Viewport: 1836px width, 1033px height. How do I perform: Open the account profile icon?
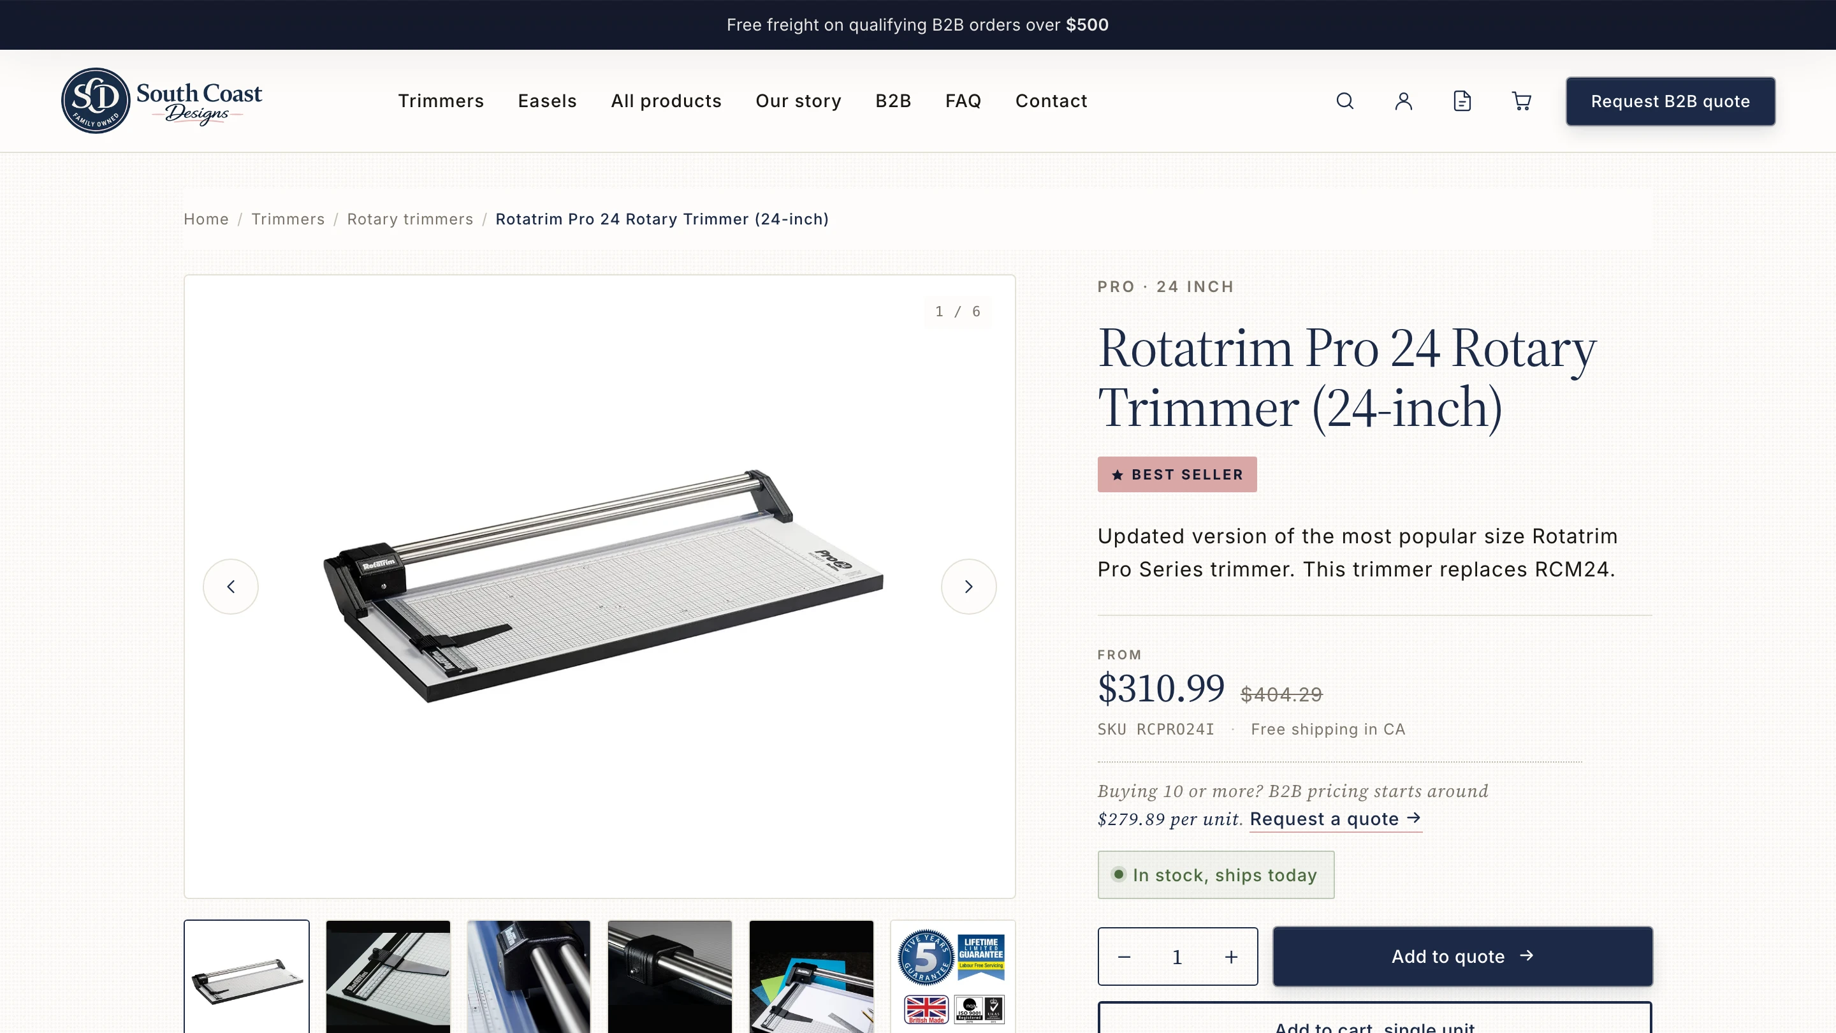tap(1403, 101)
